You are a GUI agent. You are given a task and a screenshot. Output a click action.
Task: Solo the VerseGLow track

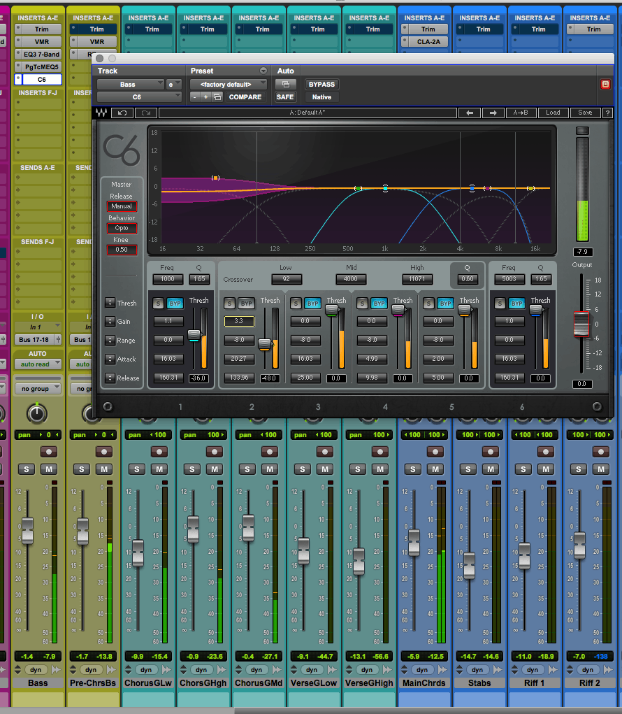pyautogui.click(x=302, y=469)
